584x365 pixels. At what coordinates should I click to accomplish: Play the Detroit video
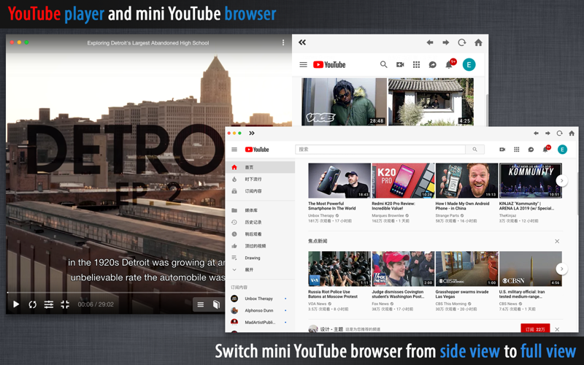(15, 304)
